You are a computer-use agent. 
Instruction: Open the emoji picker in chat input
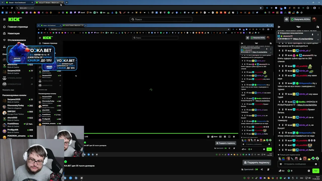pyautogui.click(x=316, y=164)
